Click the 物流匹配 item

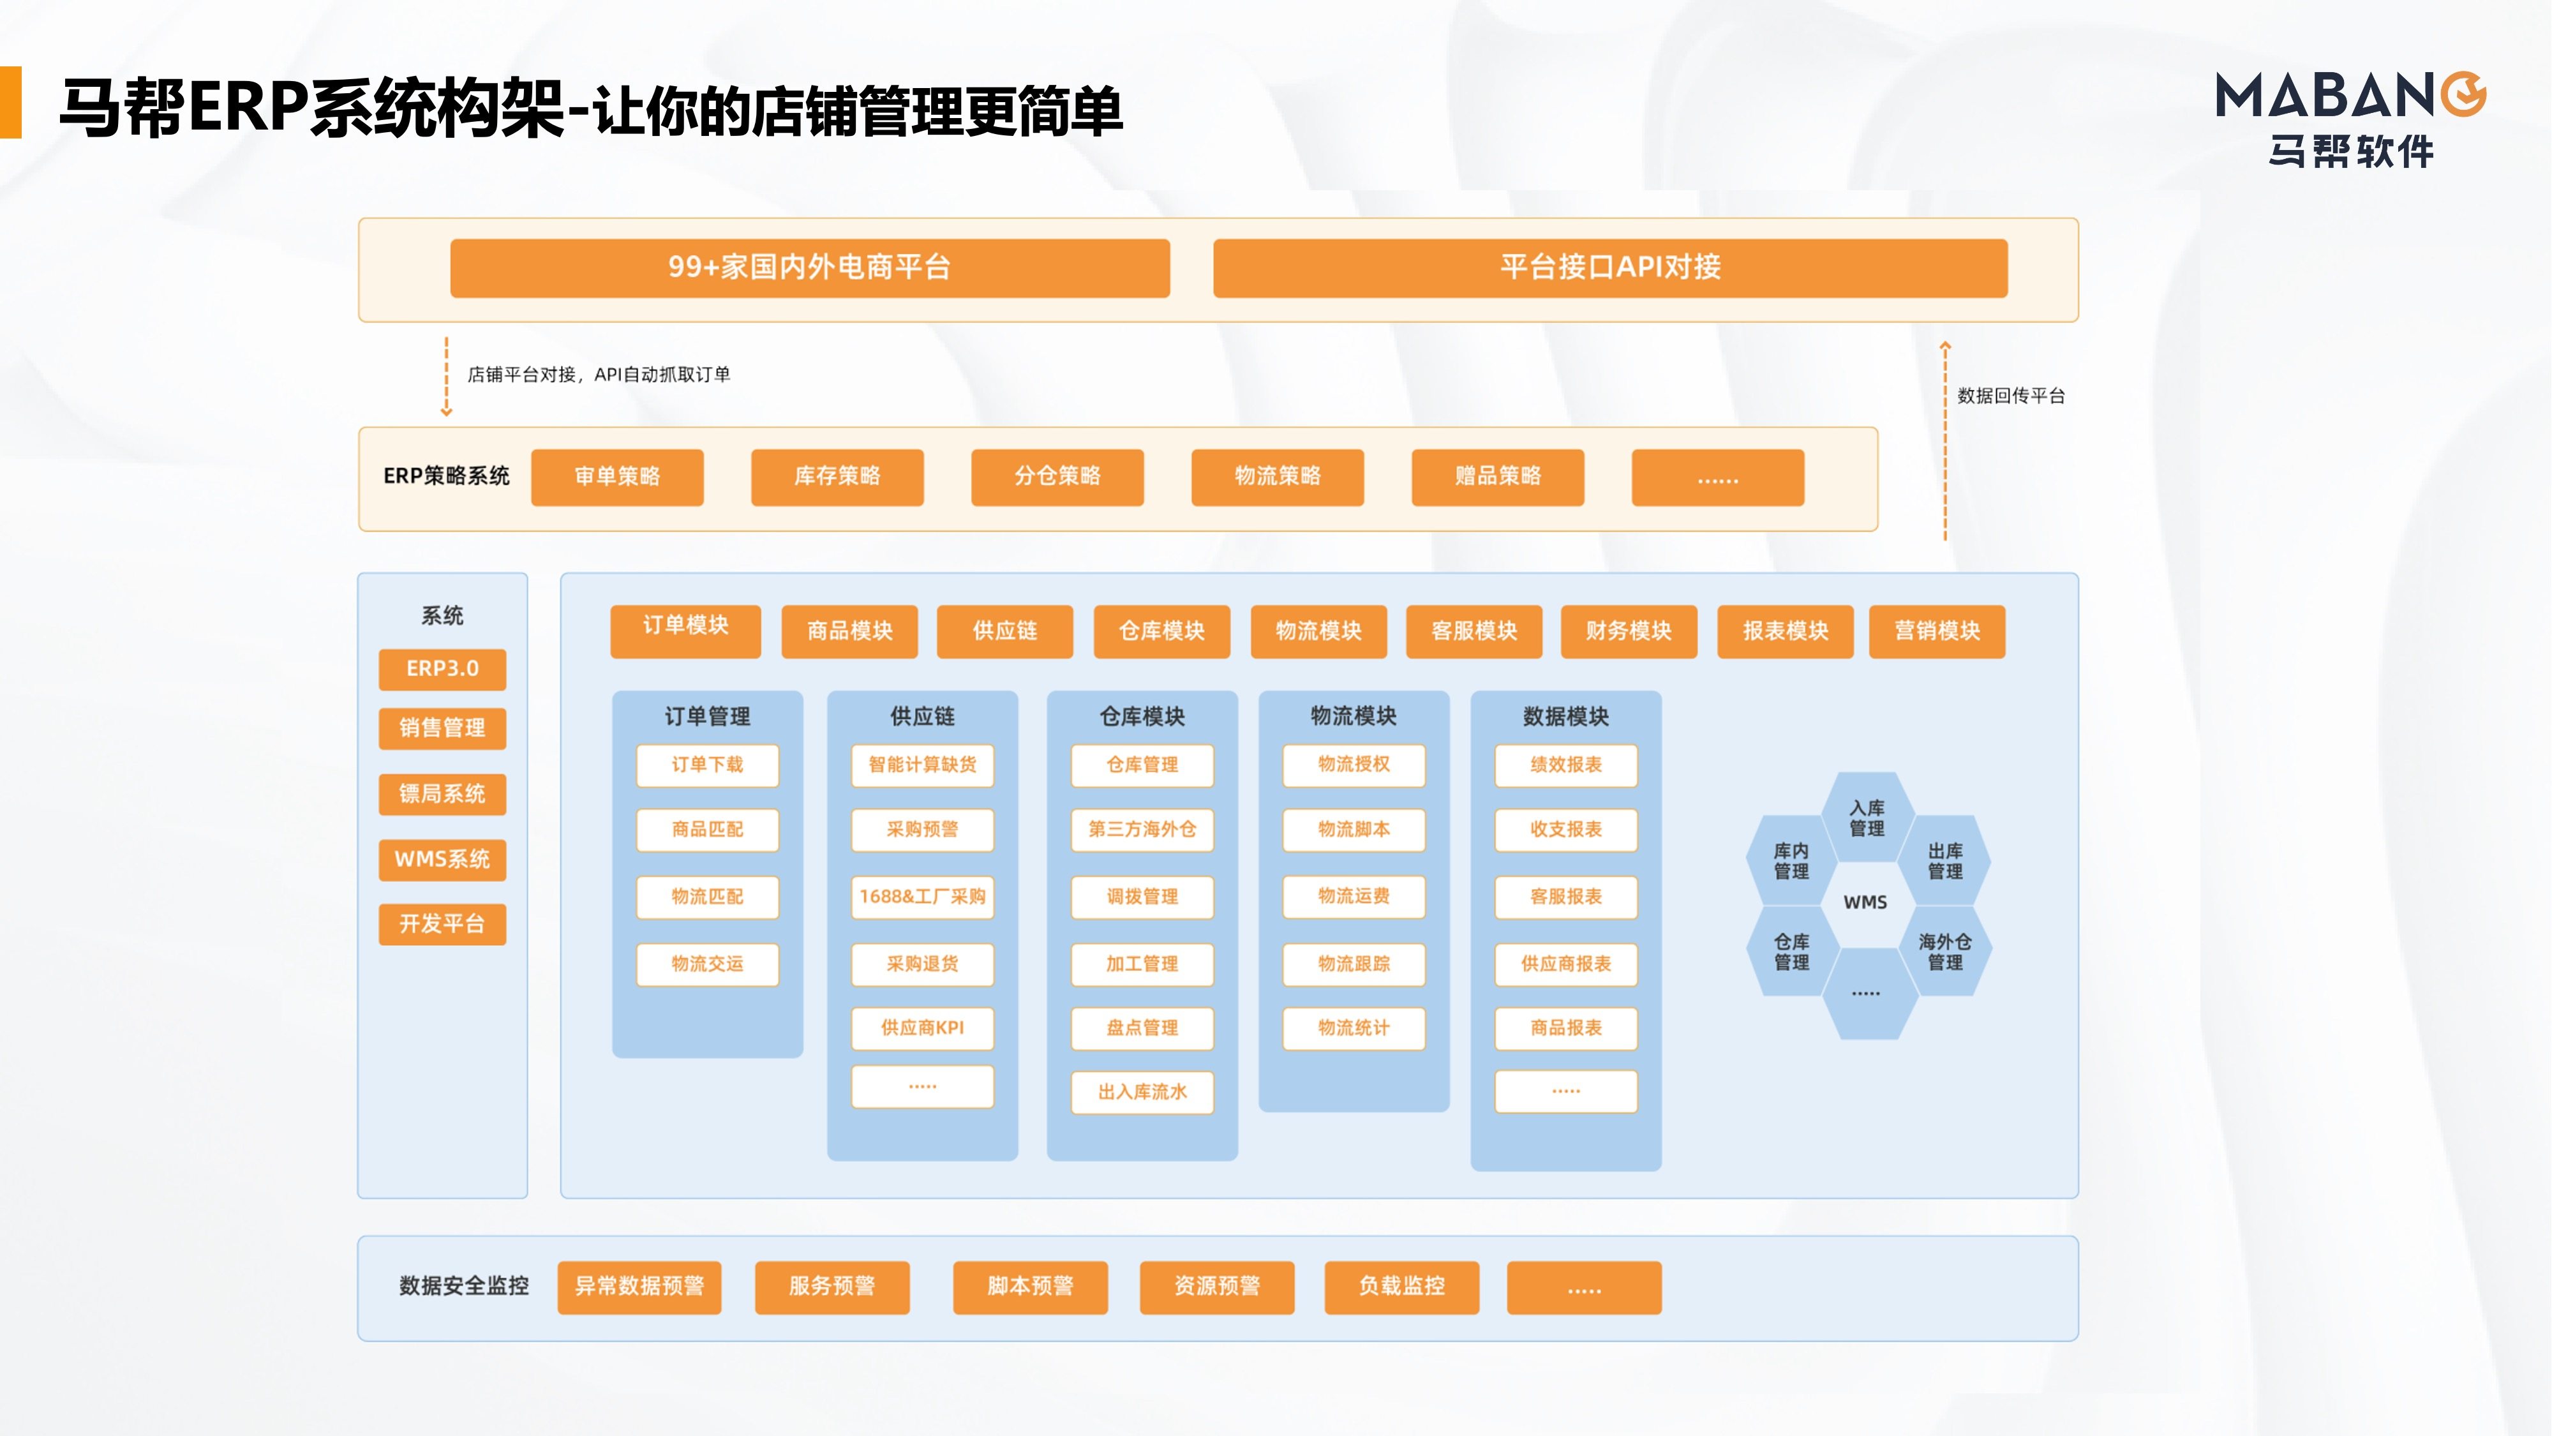[707, 897]
